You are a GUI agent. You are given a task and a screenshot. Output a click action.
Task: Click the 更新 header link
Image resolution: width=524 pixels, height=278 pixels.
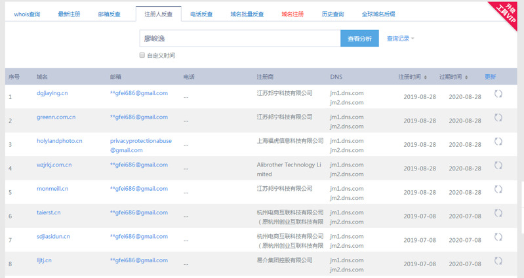(491, 77)
